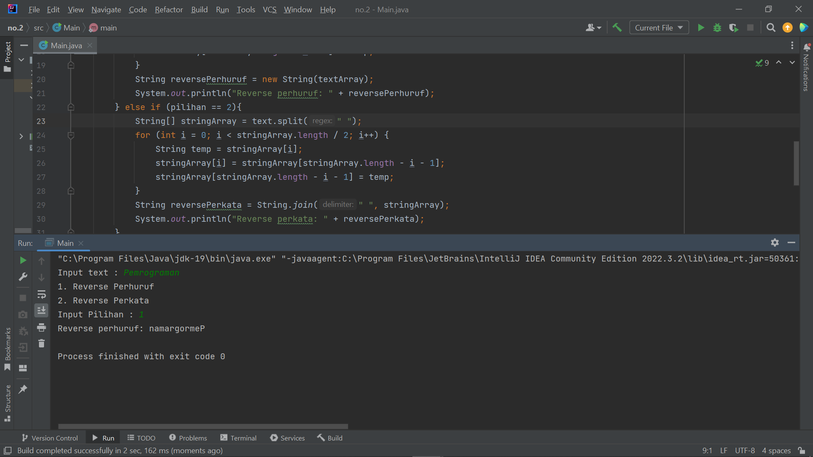
Task: Expand the collapsed code block in the gutter
Action: tap(22, 136)
